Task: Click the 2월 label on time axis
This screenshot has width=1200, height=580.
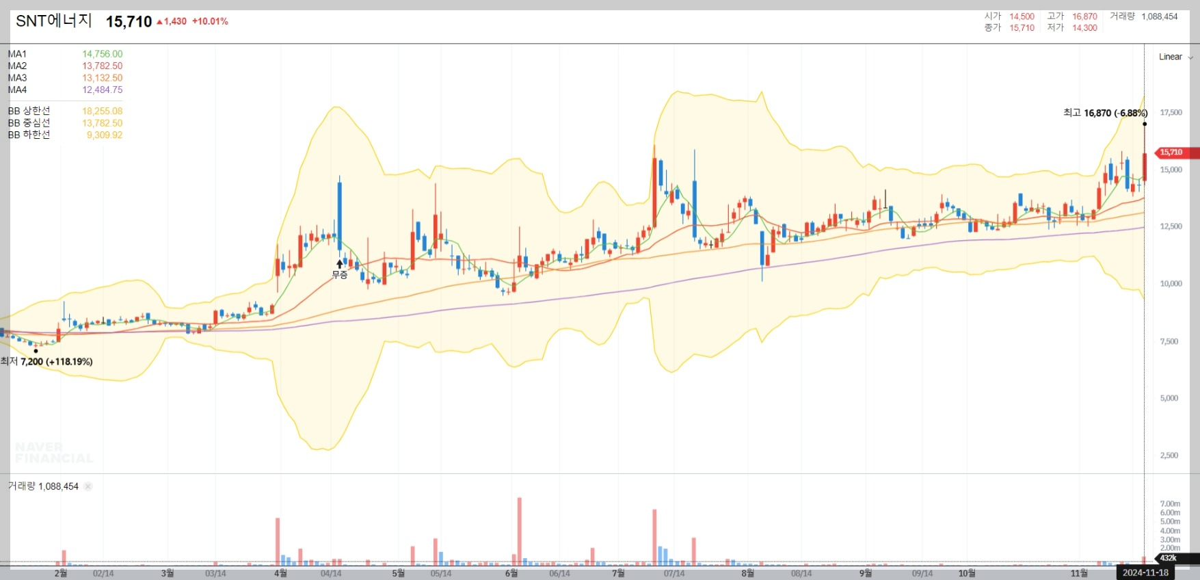Action: tap(61, 573)
